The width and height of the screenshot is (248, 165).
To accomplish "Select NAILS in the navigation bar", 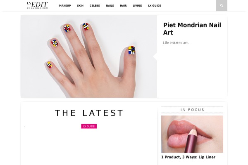I will 110,6.
